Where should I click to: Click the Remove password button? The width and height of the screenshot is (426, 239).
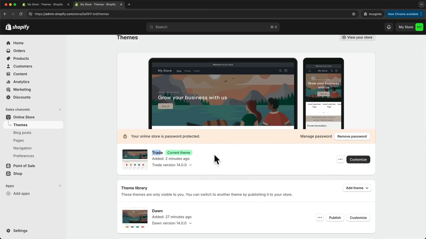(352, 136)
